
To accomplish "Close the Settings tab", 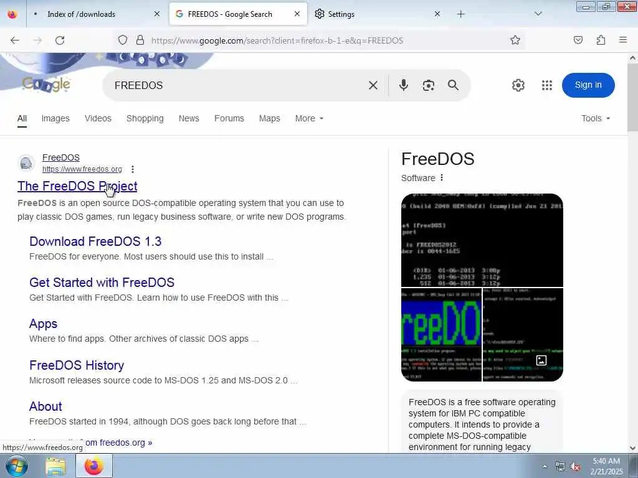I will coord(437,14).
